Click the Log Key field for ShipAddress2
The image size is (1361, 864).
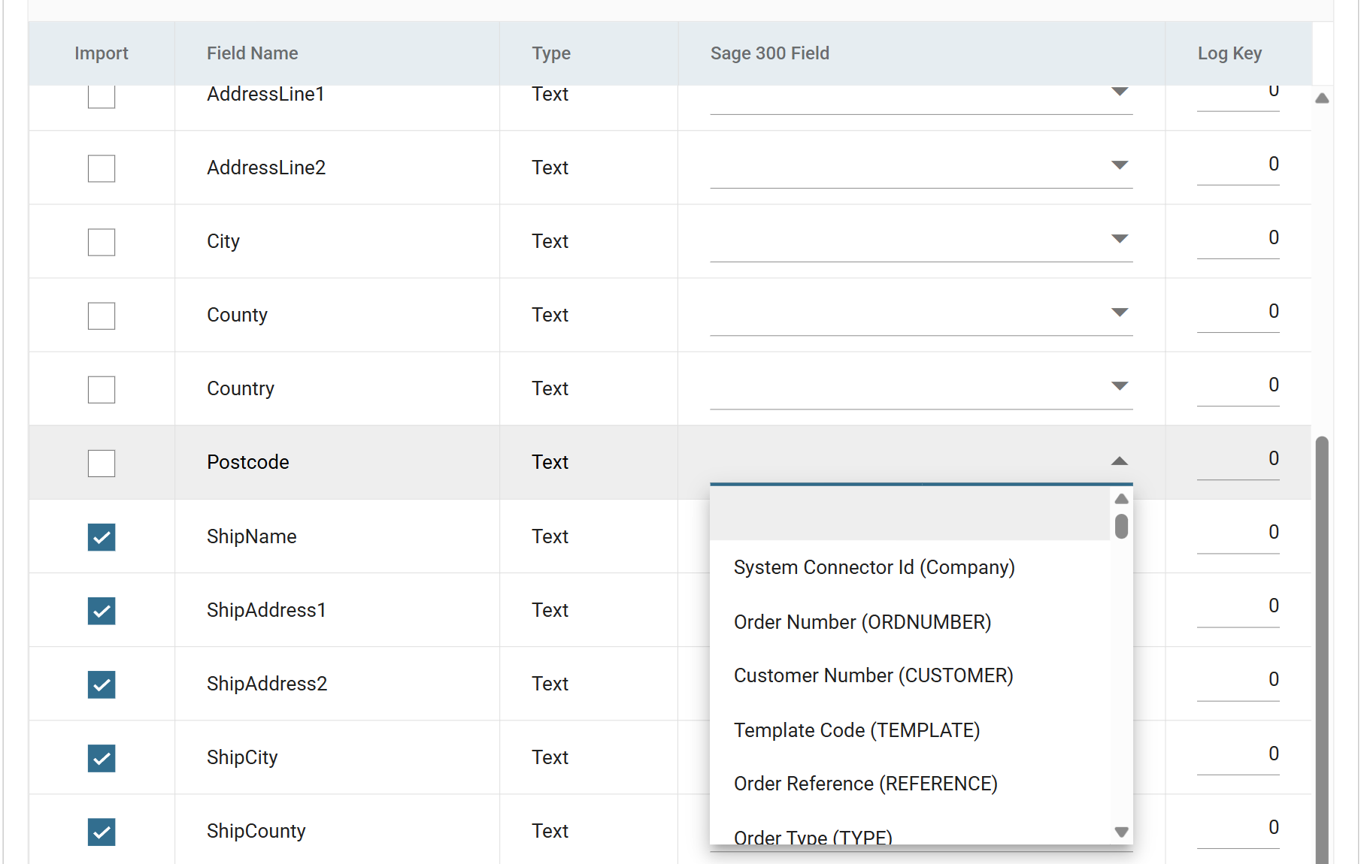pyautogui.click(x=1238, y=680)
